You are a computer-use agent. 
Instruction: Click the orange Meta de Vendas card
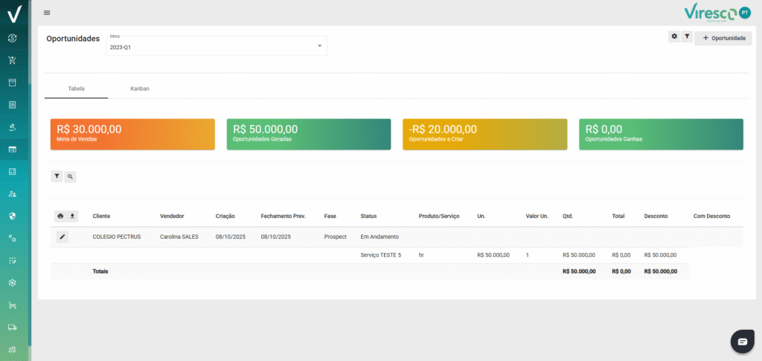pyautogui.click(x=132, y=134)
